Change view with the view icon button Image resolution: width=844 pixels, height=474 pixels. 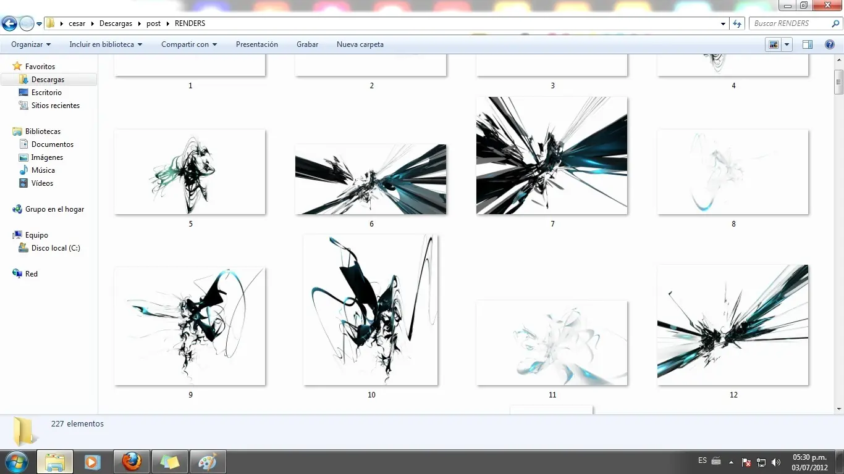point(773,44)
